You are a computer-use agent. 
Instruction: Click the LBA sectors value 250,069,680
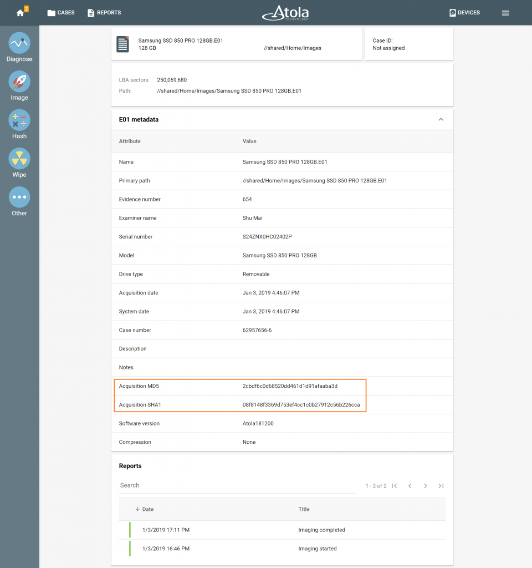pyautogui.click(x=172, y=80)
